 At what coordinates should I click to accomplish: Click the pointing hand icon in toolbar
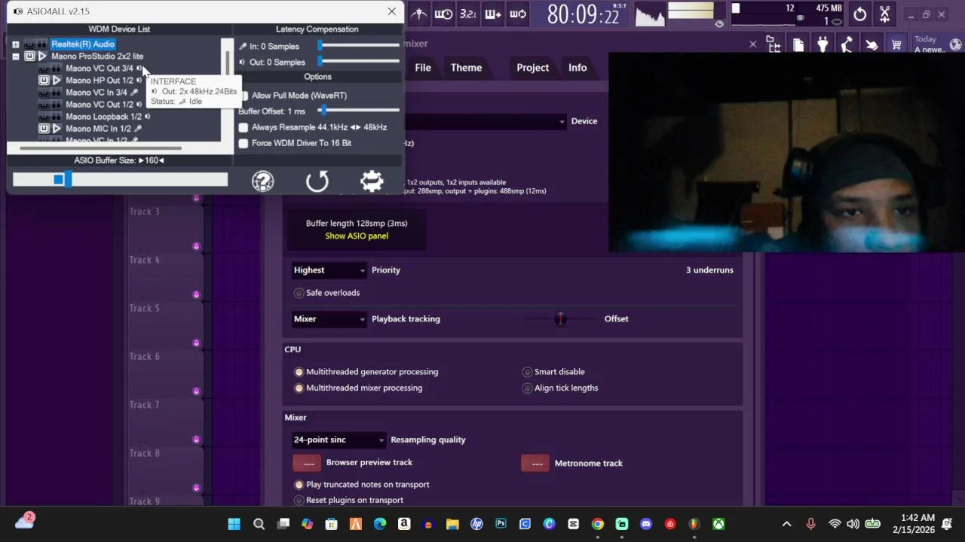point(872,44)
